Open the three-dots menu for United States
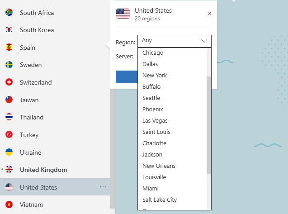 [103, 187]
